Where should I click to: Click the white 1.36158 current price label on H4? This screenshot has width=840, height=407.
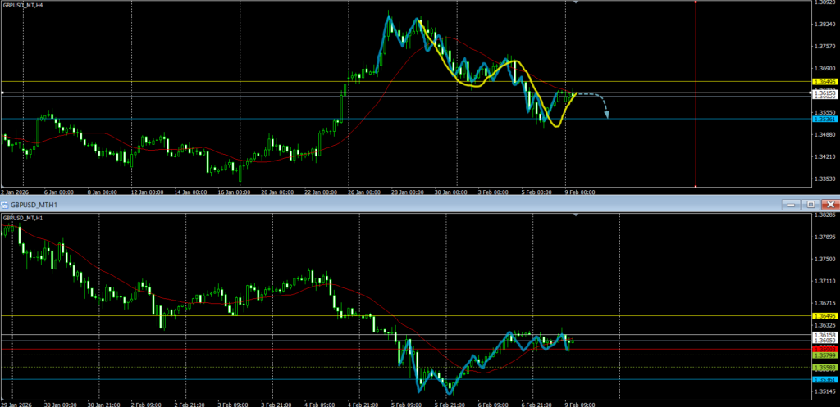click(824, 93)
